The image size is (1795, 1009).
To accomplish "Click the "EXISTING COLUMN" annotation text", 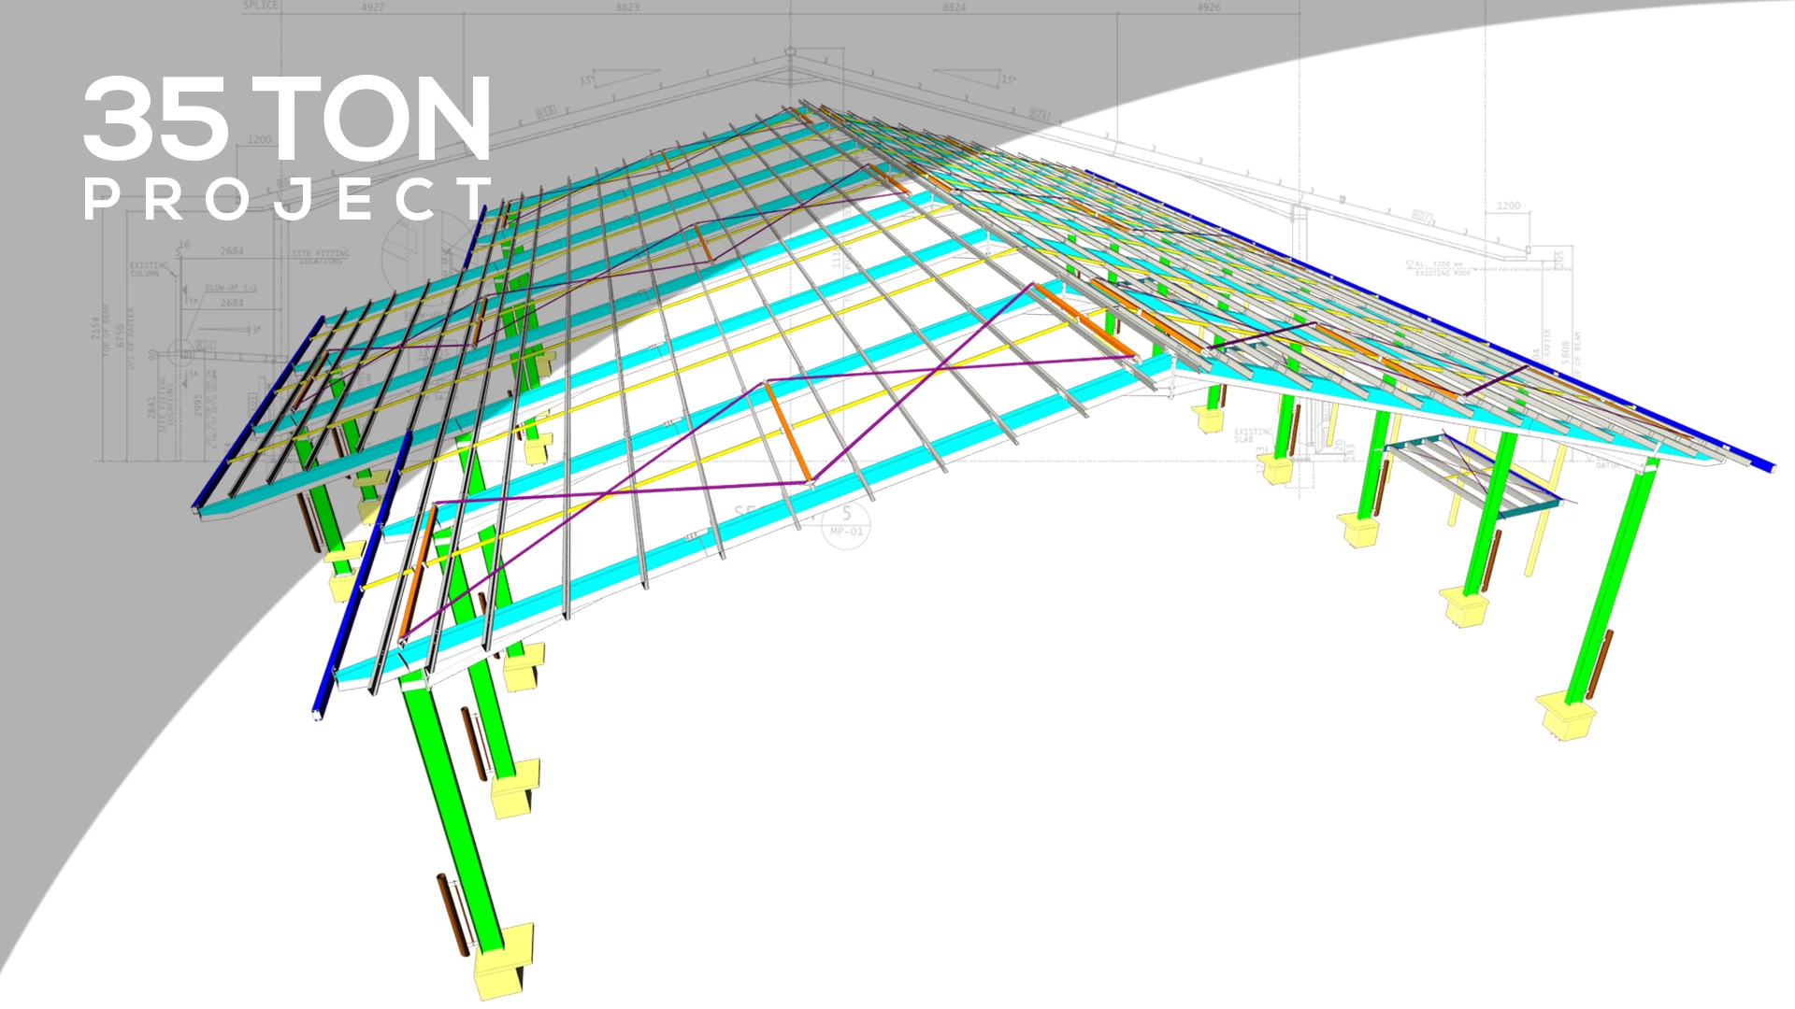I will pyautogui.click(x=147, y=269).
